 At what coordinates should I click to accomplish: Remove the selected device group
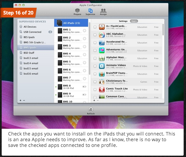pos(24,100)
